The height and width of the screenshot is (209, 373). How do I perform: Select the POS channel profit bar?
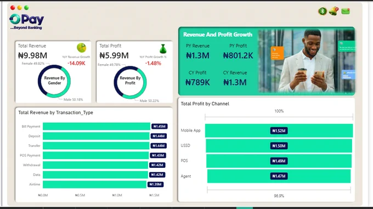(279, 161)
